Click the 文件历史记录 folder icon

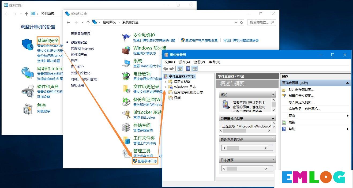click(x=126, y=89)
